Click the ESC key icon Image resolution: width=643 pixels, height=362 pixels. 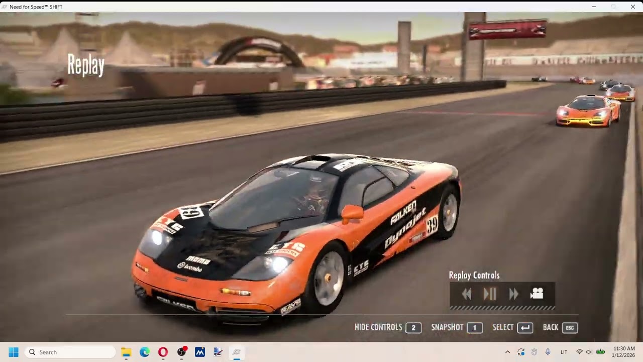click(570, 328)
